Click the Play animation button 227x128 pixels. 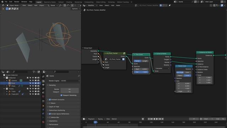157,119
